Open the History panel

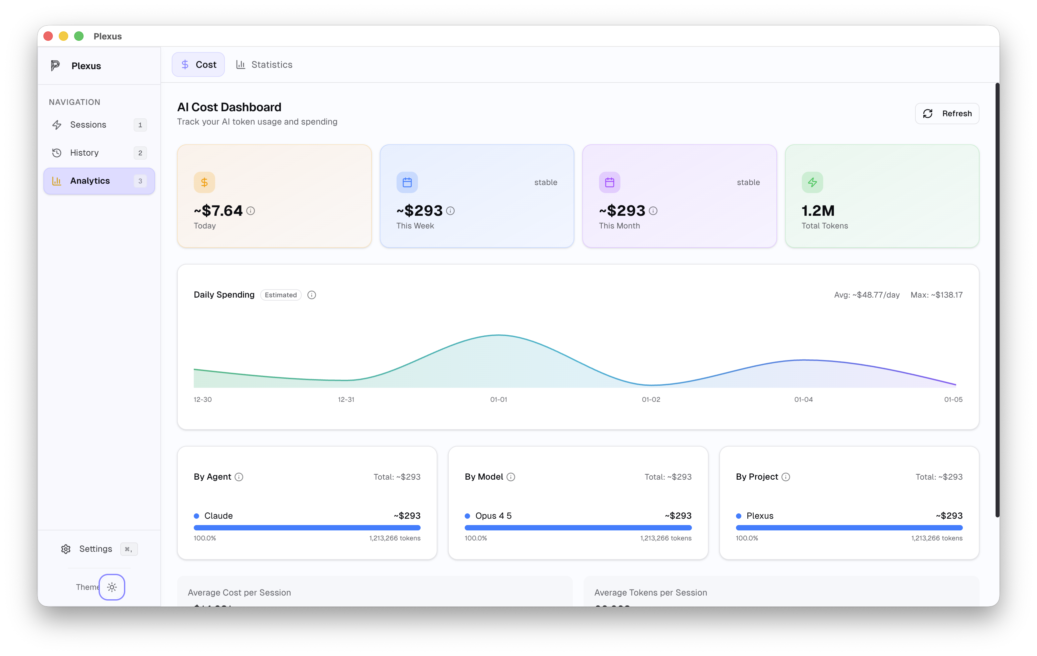(x=85, y=152)
